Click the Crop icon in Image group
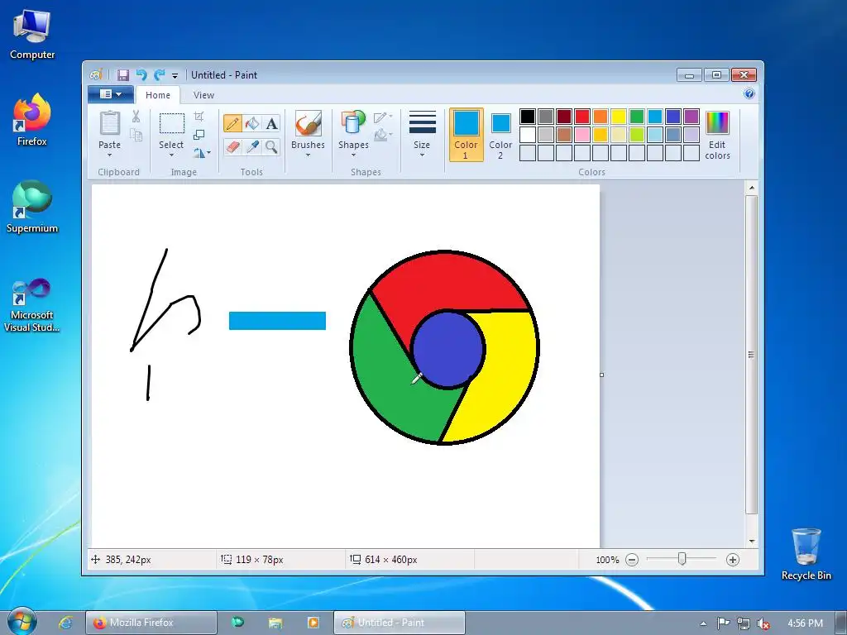 pyautogui.click(x=199, y=116)
